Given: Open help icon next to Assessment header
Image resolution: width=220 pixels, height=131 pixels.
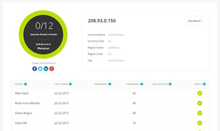Looking at the screenshot, I should [x=110, y=84].
